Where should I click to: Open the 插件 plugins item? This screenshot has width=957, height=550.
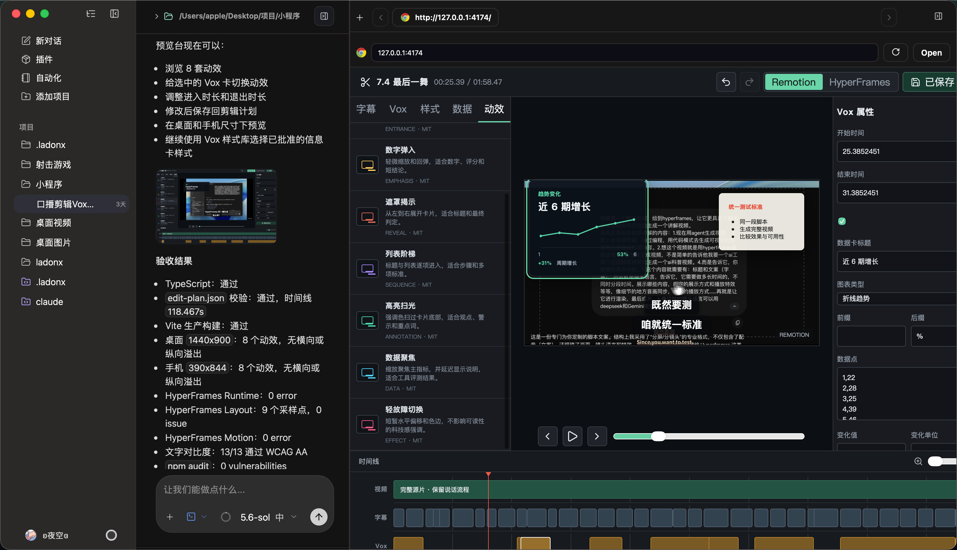coord(37,59)
